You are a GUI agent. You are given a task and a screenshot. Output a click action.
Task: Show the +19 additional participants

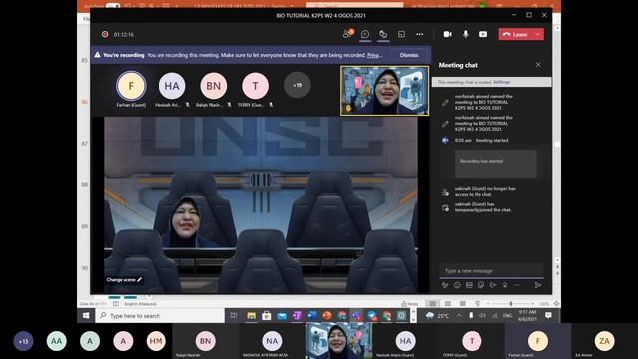click(x=297, y=85)
